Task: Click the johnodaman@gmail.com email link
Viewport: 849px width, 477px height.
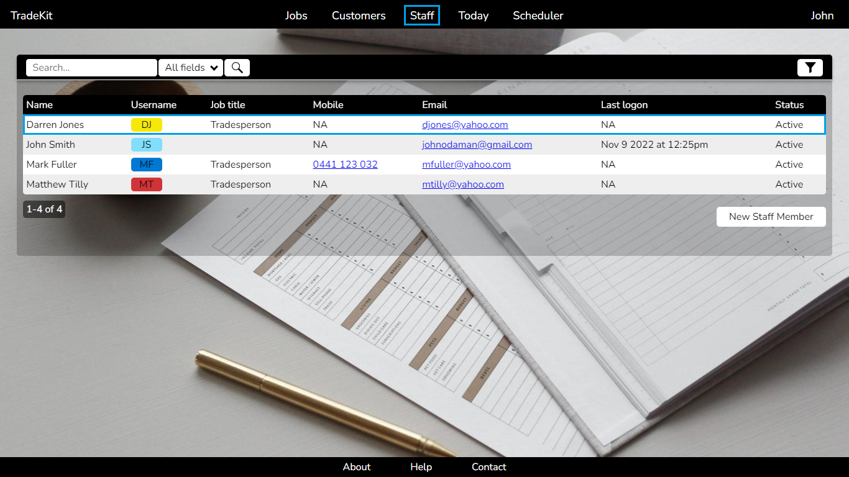Action: (x=477, y=145)
